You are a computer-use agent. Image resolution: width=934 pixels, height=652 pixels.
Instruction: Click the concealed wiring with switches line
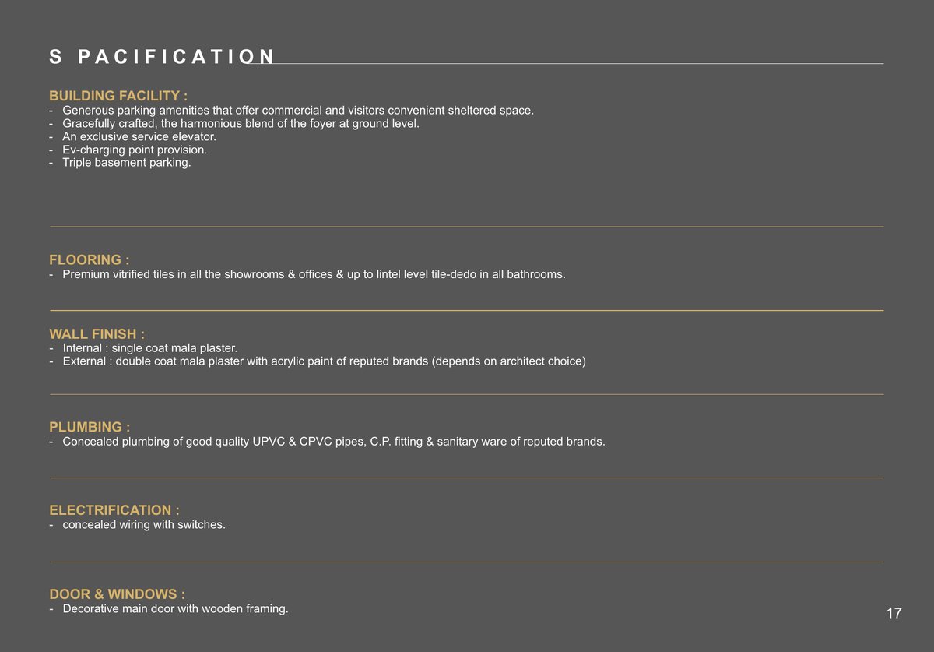[144, 525]
